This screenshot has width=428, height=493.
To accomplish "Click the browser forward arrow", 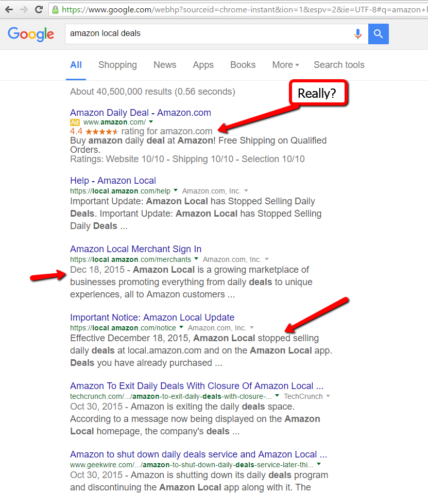I will point(24,9).
